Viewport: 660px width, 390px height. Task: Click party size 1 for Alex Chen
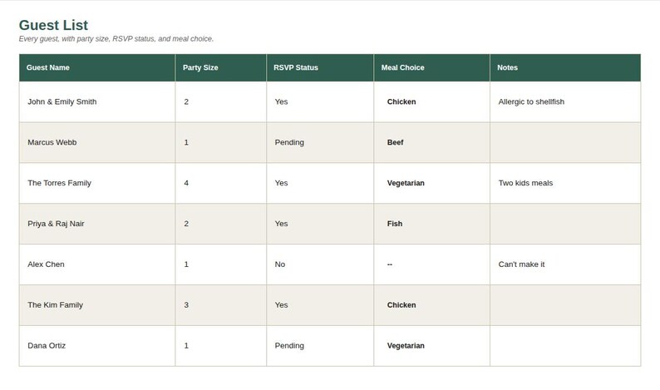(221, 264)
